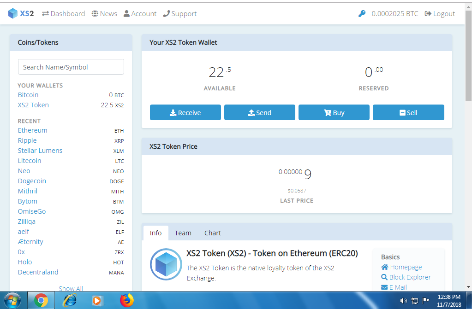Open Internet Explorer in the taskbar

point(70,300)
